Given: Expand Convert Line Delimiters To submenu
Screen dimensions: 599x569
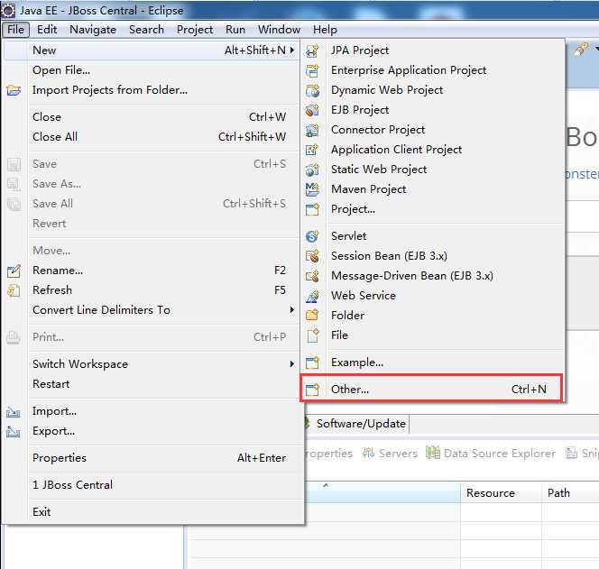Looking at the screenshot, I should point(292,309).
